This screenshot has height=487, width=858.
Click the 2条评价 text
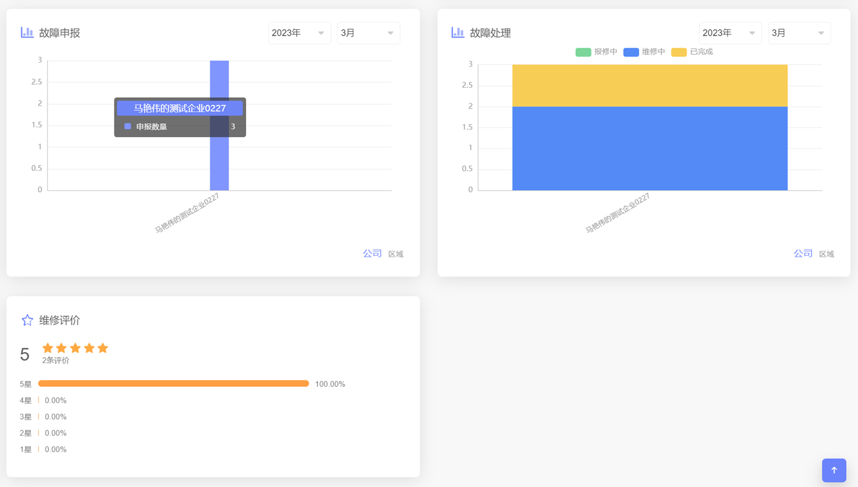coord(55,361)
